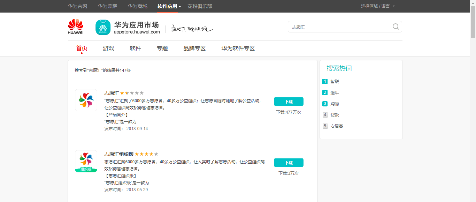Click rank badge 3 beside 购物
This screenshot has height=202, width=476.
coord(325,104)
